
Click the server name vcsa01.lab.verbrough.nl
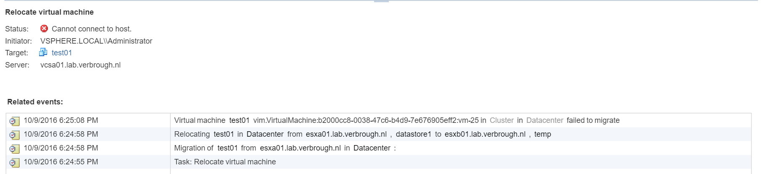click(80, 65)
